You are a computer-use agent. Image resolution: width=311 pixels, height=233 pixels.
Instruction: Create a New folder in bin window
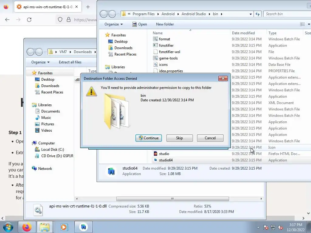[165, 24]
